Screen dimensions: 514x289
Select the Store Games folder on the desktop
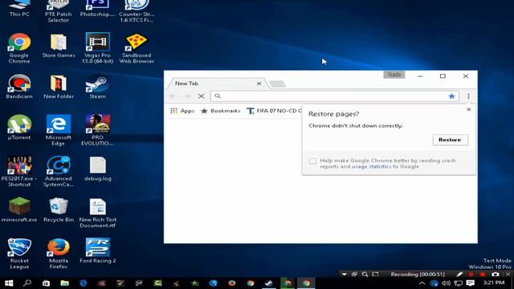(59, 46)
